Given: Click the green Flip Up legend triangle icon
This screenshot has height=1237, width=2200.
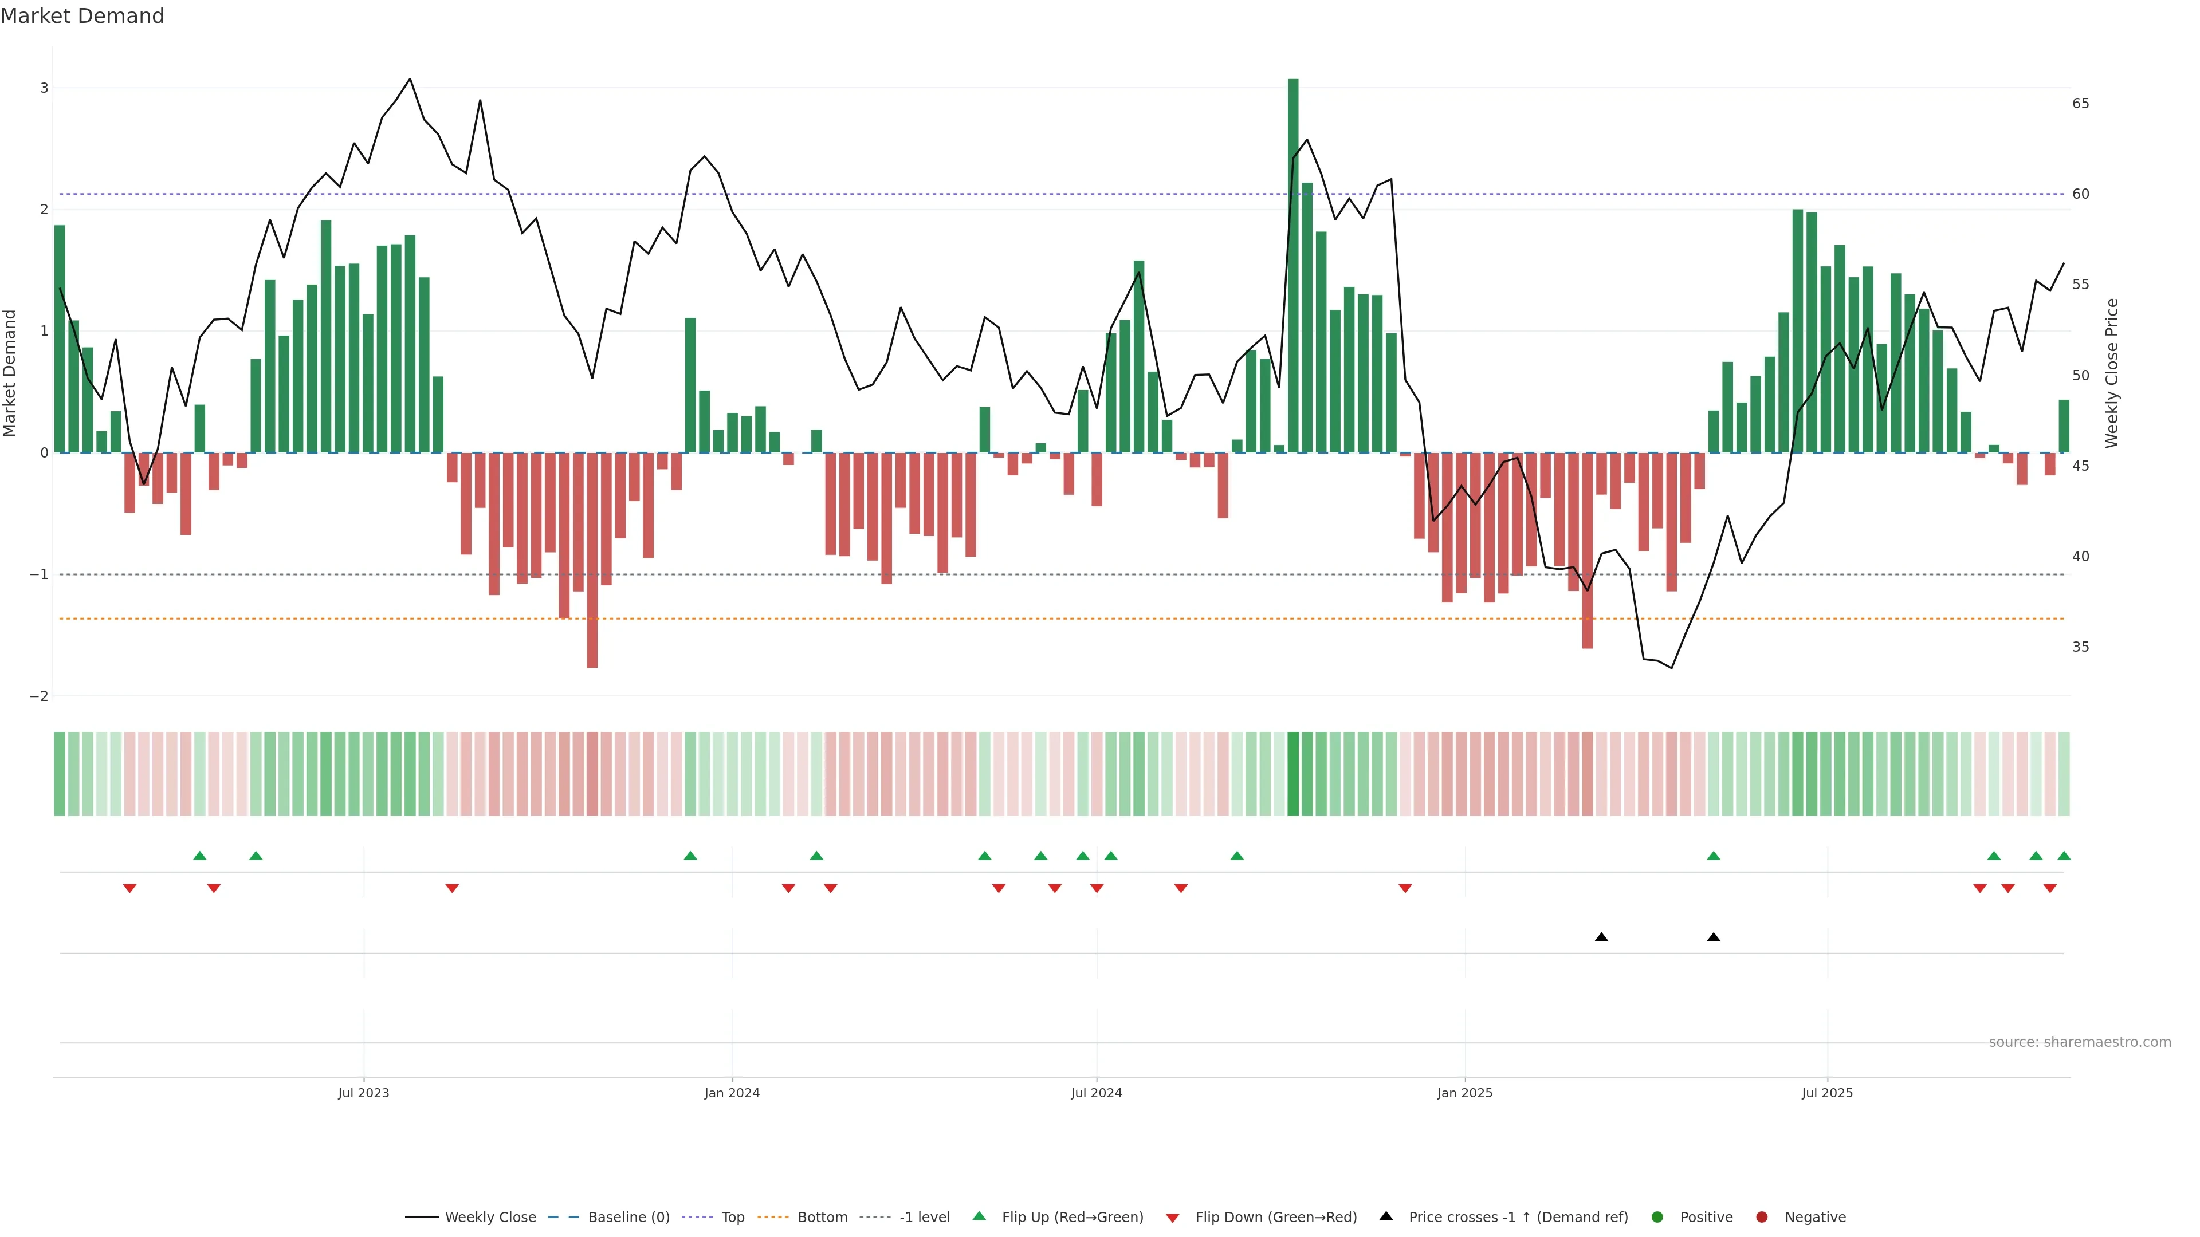Looking at the screenshot, I should point(980,1216).
